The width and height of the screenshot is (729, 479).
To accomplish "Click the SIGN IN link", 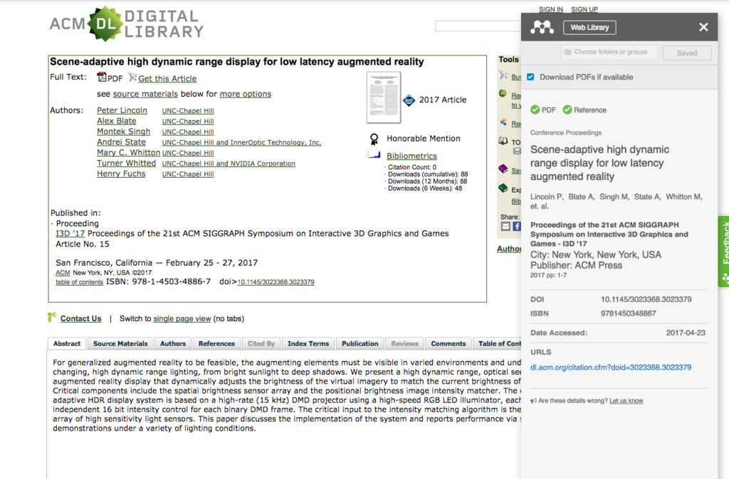I will tap(551, 9).
